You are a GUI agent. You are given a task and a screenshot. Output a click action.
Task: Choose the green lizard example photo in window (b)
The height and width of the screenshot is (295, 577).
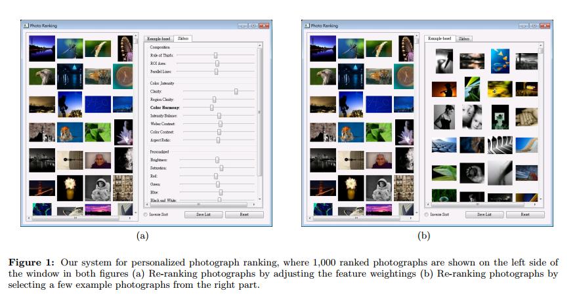[444, 172]
